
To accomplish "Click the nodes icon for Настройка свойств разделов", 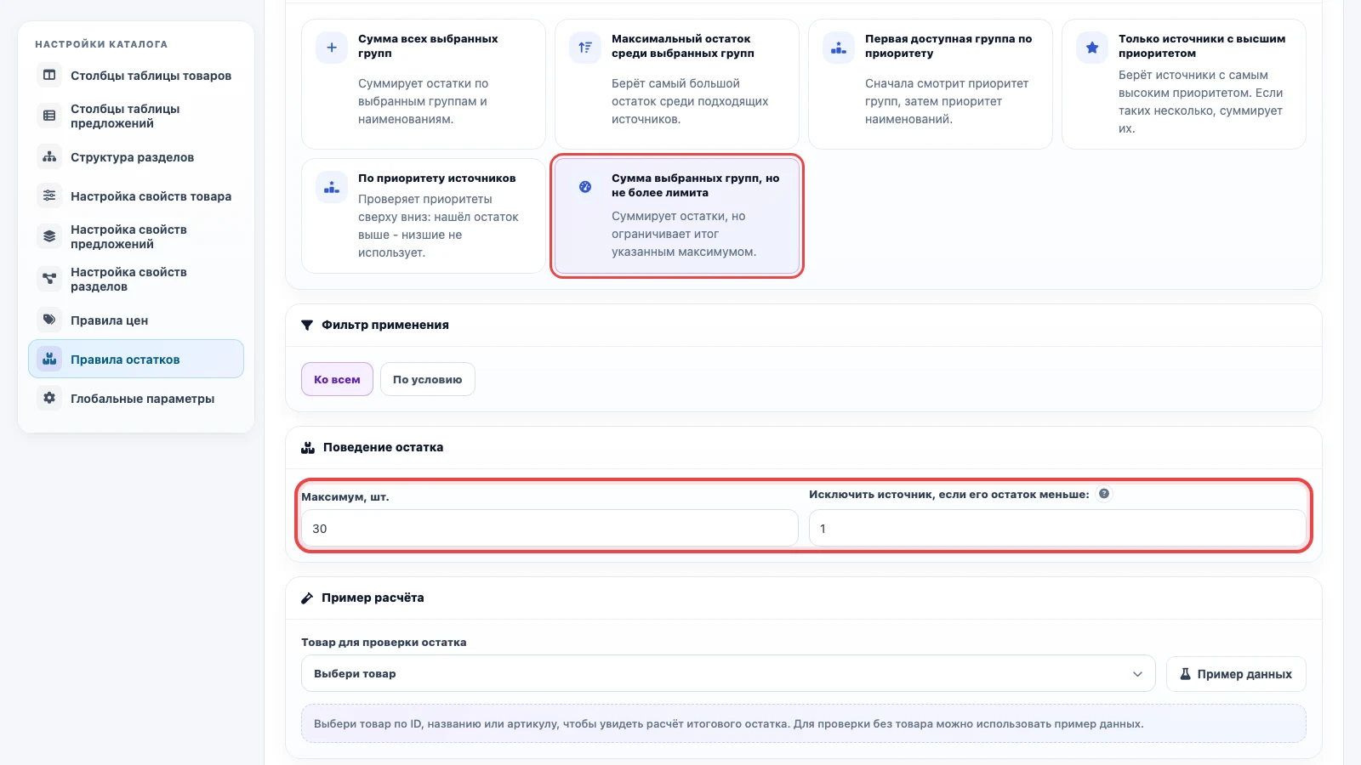I will (x=49, y=279).
